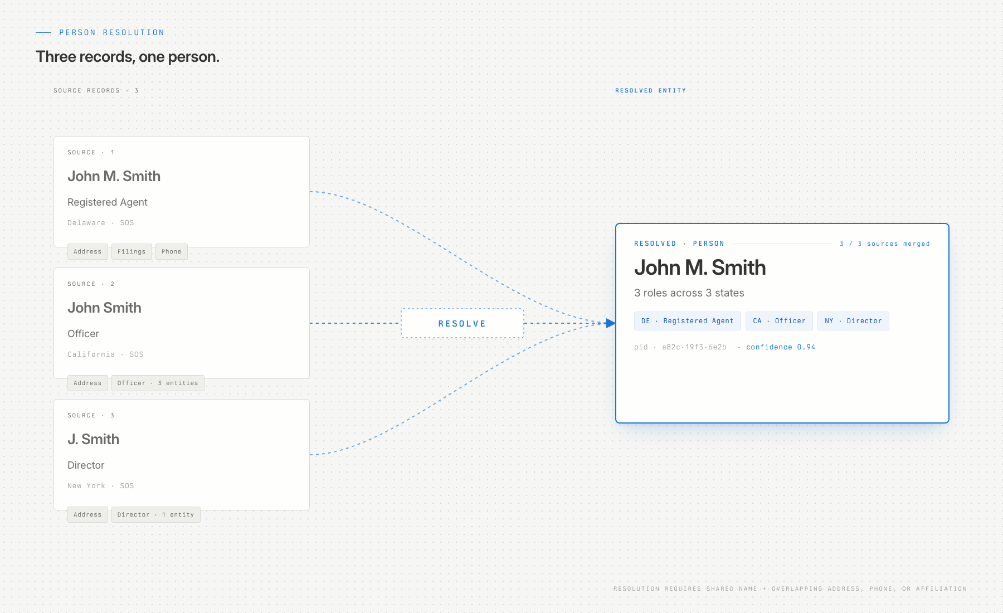Click the 'SOURCE · 3' label

click(91, 416)
